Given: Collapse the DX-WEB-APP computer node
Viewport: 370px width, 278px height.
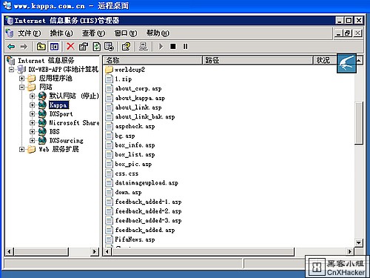Looking at the screenshot, I should pyautogui.click(x=11, y=70).
